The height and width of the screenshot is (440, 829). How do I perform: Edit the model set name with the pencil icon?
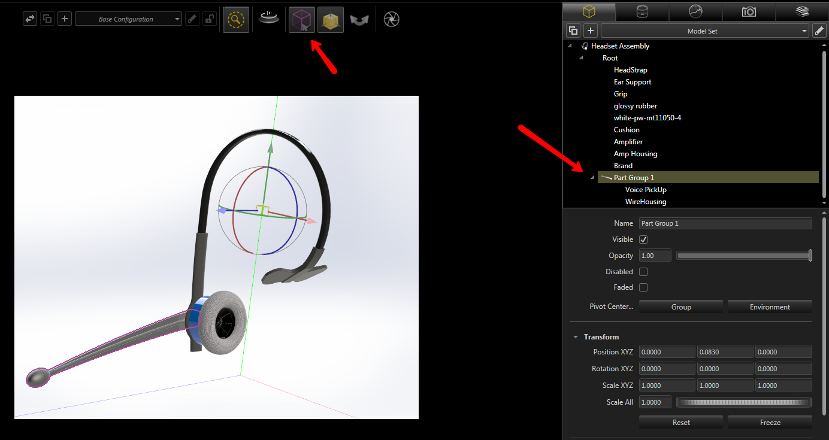(819, 31)
